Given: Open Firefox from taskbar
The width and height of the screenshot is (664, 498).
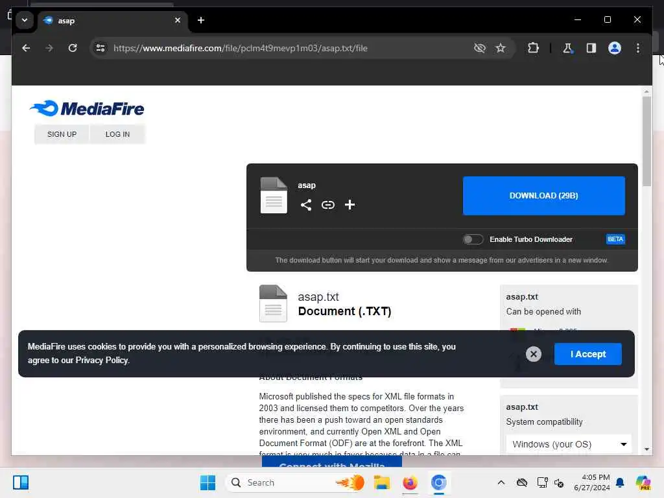Looking at the screenshot, I should pyautogui.click(x=410, y=482).
